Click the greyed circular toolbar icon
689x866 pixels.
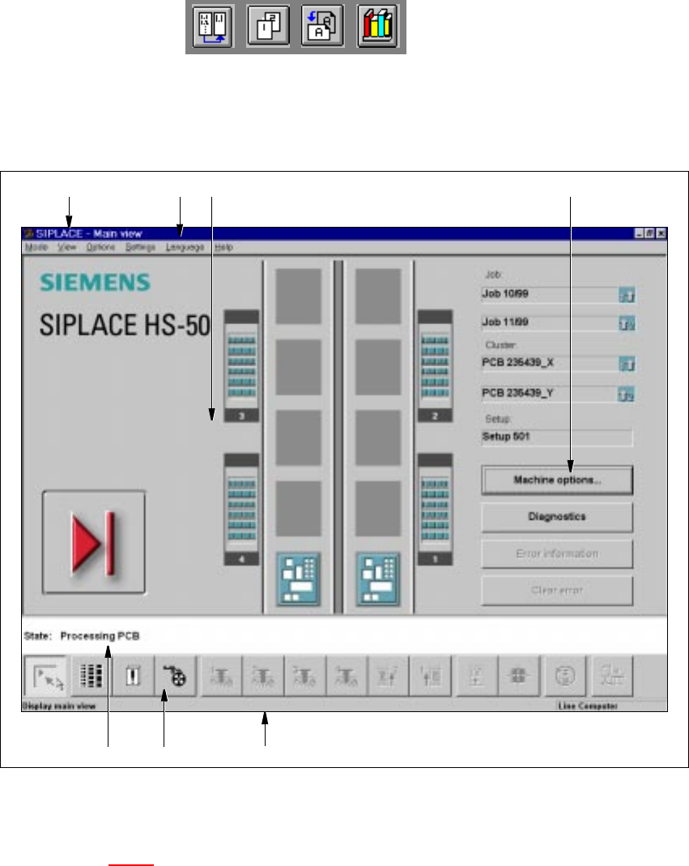point(565,676)
